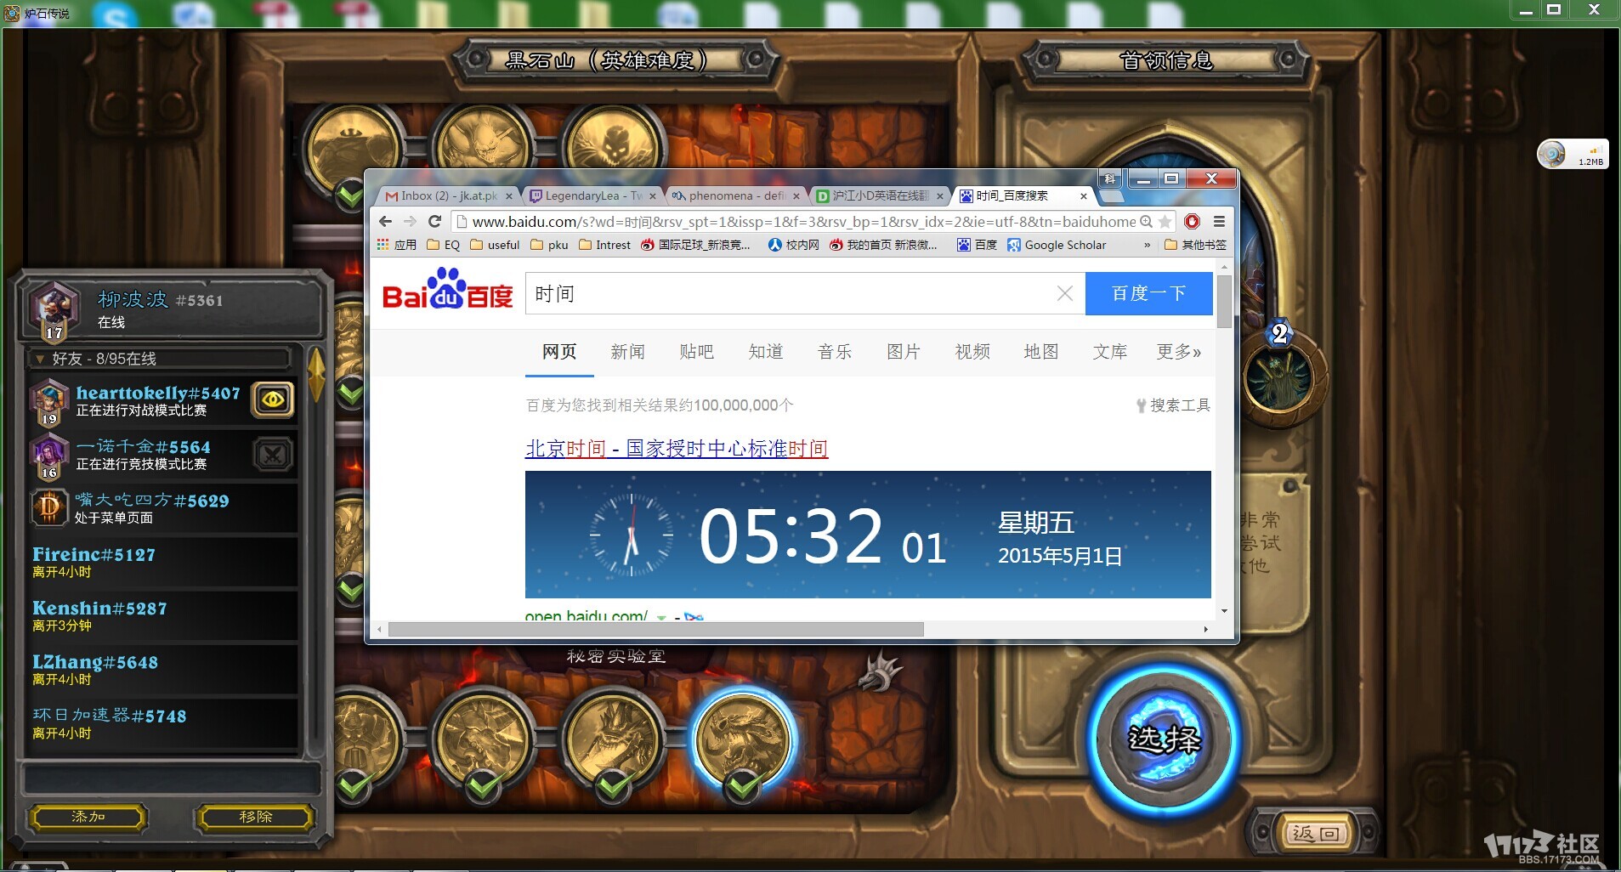Switch to the phenomena definition tab
The height and width of the screenshot is (872, 1621).
point(736,195)
